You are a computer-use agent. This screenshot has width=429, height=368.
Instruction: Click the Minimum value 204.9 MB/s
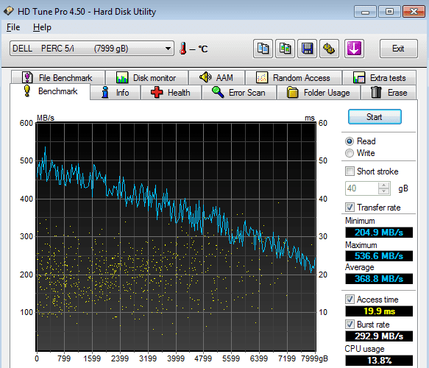379,233
